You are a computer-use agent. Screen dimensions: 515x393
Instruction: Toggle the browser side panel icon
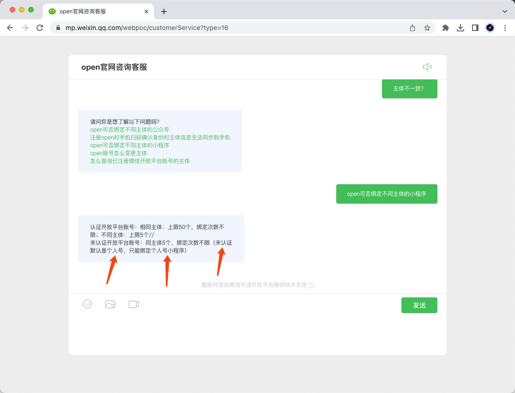[475, 28]
